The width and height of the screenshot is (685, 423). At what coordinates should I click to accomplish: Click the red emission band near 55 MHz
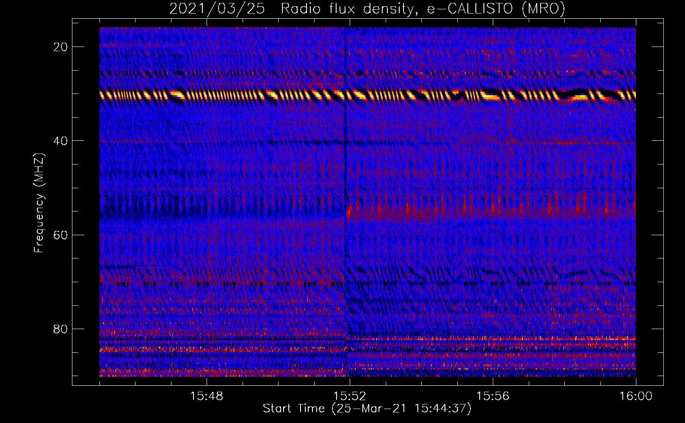coord(491,211)
